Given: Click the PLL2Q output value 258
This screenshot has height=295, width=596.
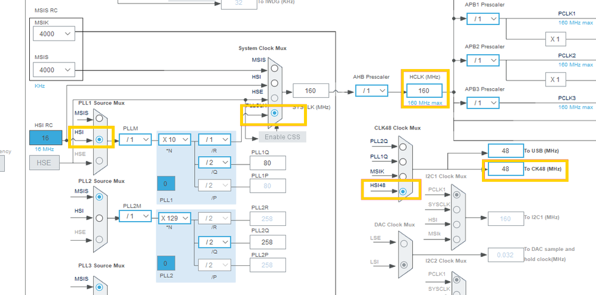Looking at the screenshot, I should point(268,242).
